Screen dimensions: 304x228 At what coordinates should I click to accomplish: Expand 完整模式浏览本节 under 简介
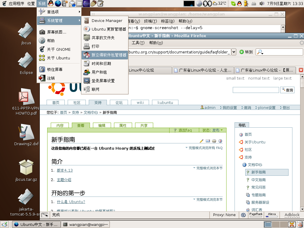tap(208, 168)
